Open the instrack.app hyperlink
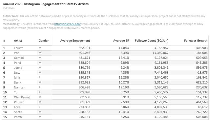Viewport: 210px width, 120px height. [68, 24]
